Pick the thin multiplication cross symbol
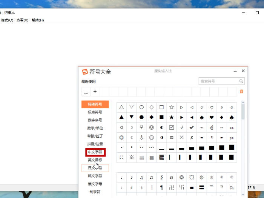 click(x=181, y=138)
